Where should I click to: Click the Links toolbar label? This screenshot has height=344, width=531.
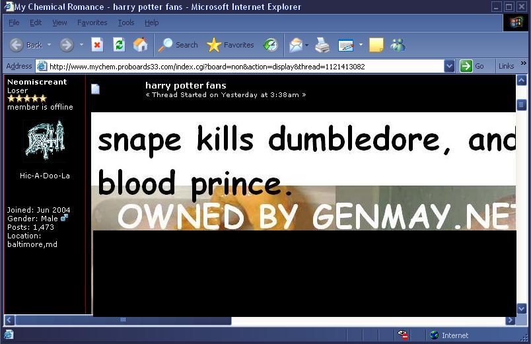pos(506,66)
